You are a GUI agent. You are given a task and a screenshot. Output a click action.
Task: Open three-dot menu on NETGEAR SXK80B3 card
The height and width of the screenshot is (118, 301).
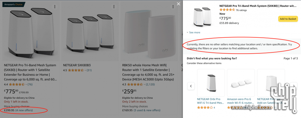[114, 7]
